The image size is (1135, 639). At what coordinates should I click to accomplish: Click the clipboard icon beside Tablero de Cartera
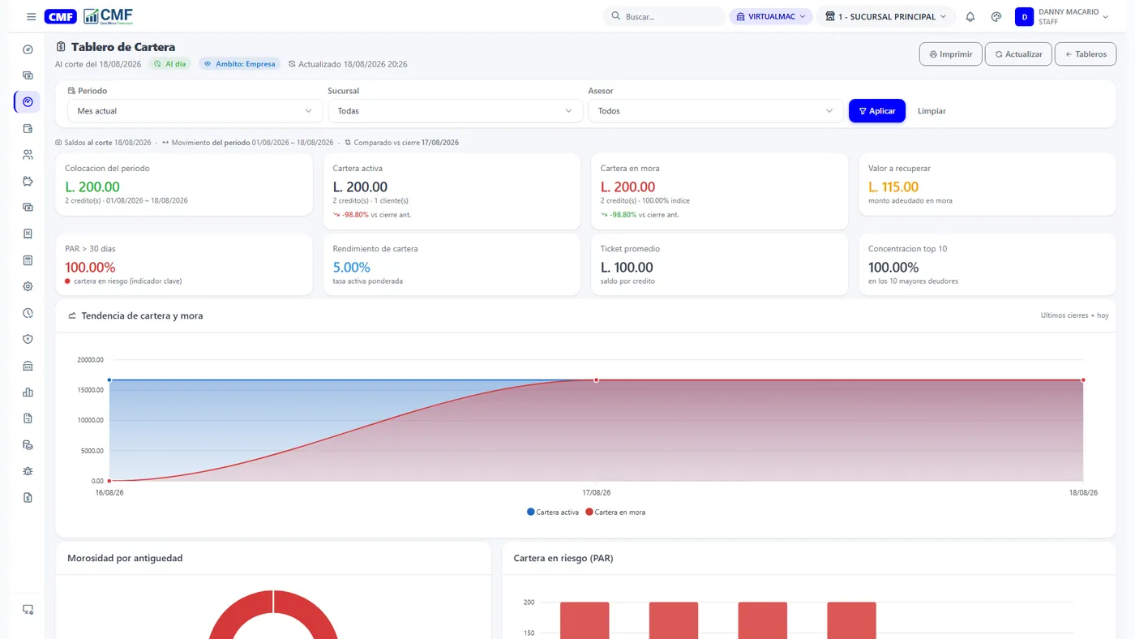[x=61, y=47]
